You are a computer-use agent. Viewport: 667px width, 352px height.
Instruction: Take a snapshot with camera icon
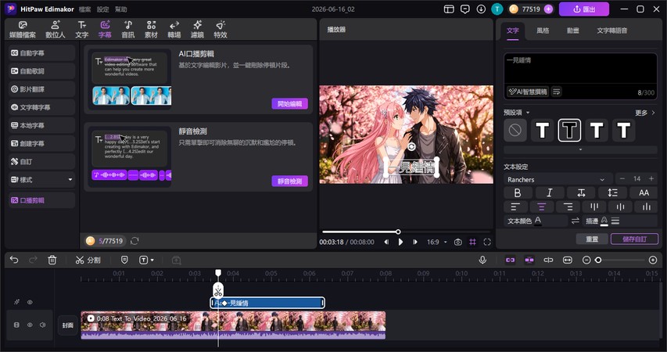pos(457,242)
